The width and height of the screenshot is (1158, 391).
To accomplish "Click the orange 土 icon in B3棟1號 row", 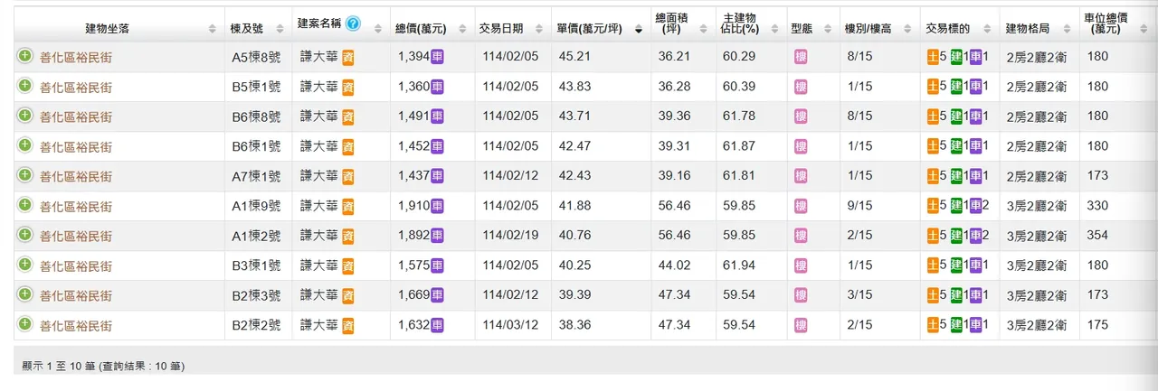I will click(934, 265).
